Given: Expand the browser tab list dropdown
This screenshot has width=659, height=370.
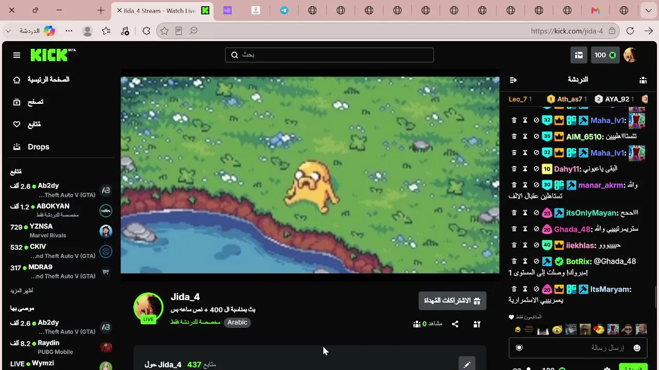Looking at the screenshot, I should pyautogui.click(x=648, y=10).
